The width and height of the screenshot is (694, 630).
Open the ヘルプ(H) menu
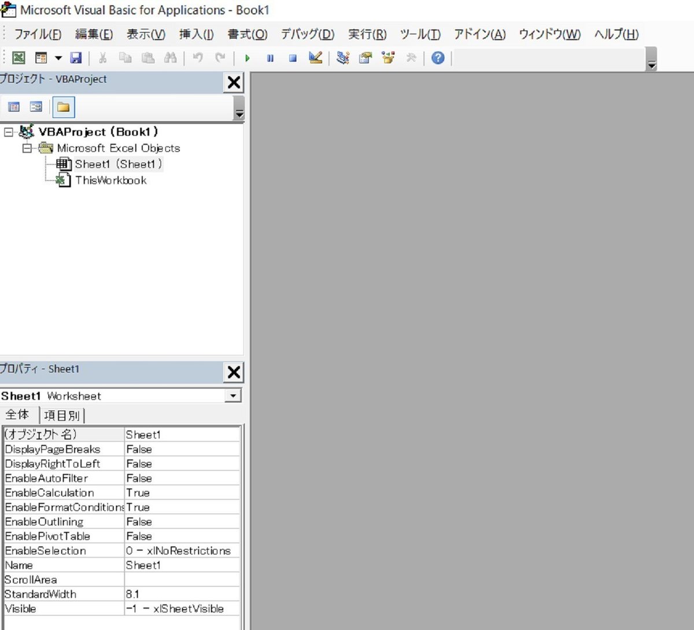tap(617, 34)
